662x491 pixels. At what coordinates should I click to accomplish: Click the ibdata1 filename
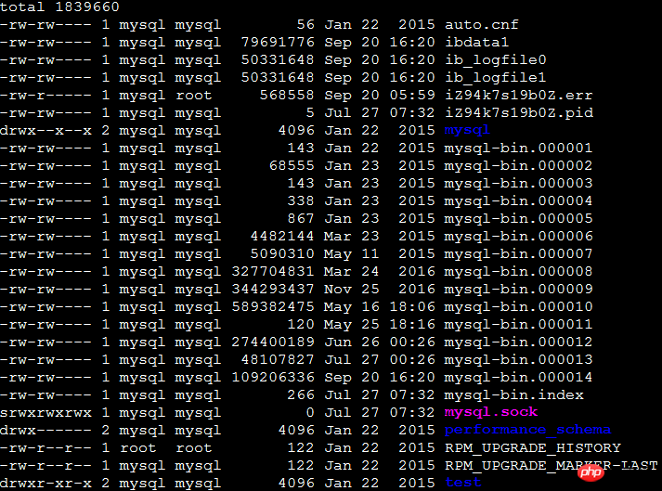(476, 42)
